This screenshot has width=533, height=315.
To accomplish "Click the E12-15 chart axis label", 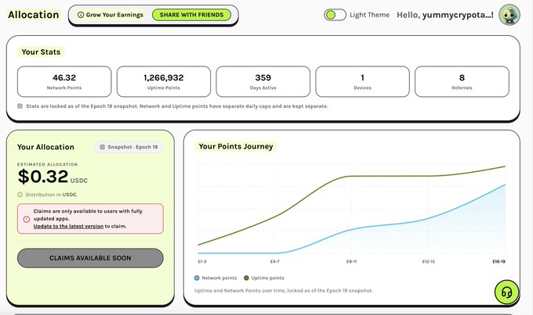I will pos(428,261).
